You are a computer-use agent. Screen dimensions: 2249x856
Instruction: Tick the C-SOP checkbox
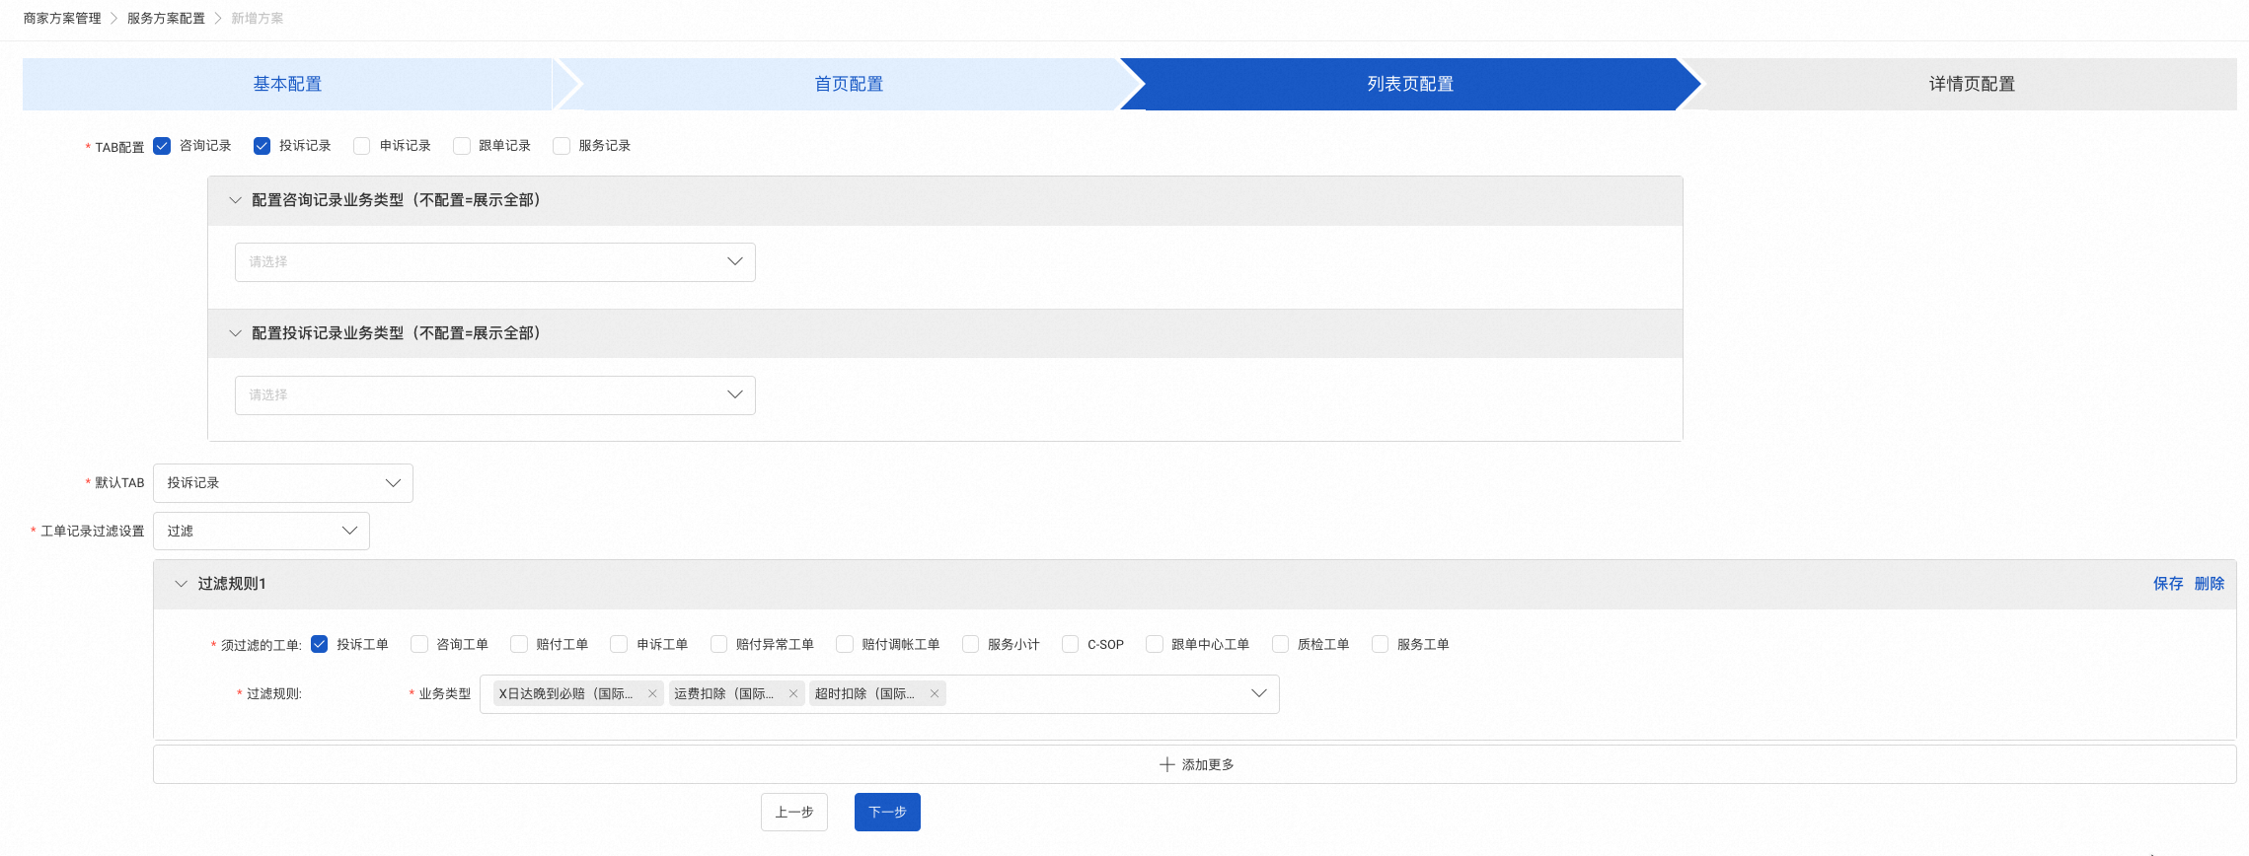tap(1071, 645)
